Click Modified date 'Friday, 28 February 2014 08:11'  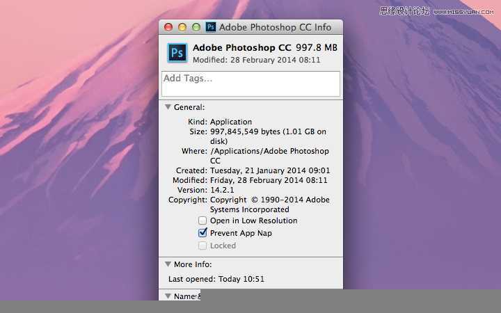269,180
